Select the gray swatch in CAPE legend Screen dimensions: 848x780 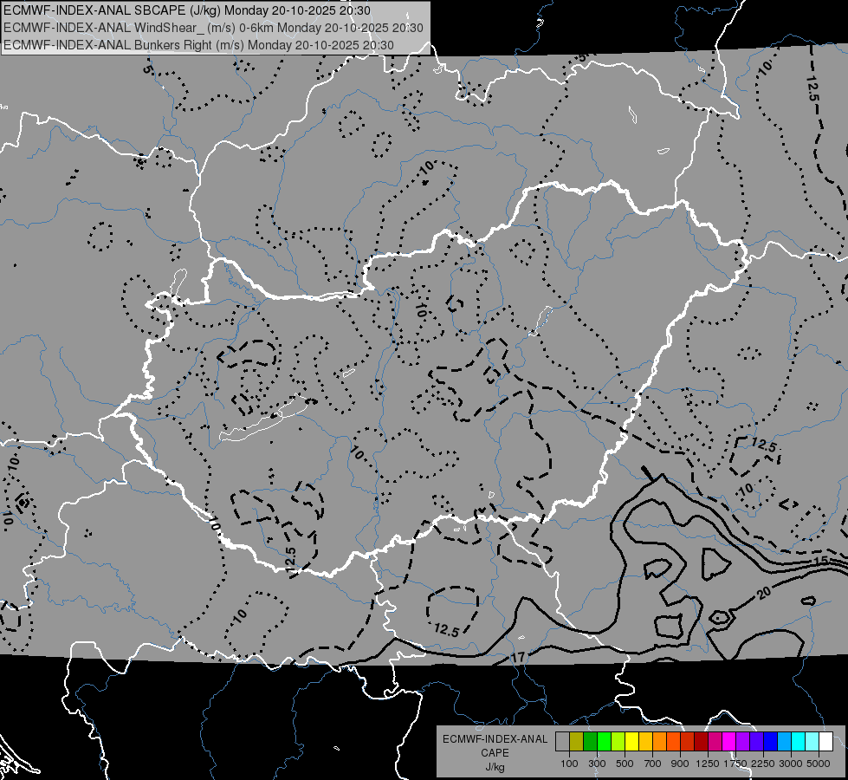(562, 741)
